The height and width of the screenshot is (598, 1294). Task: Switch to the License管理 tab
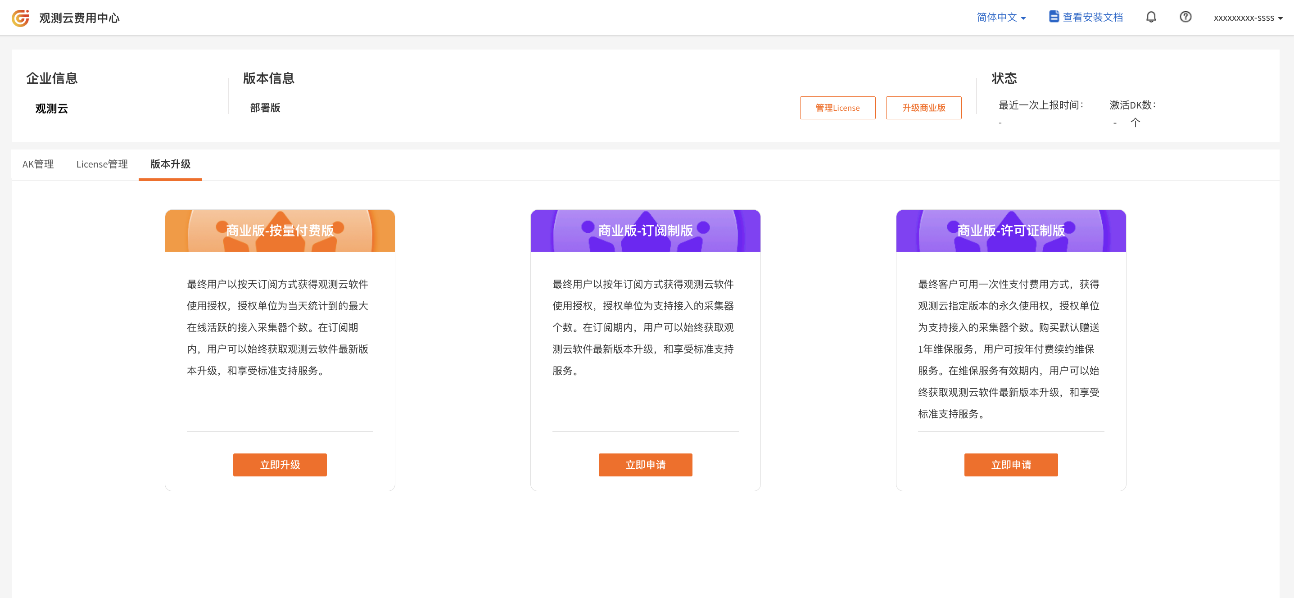click(102, 164)
